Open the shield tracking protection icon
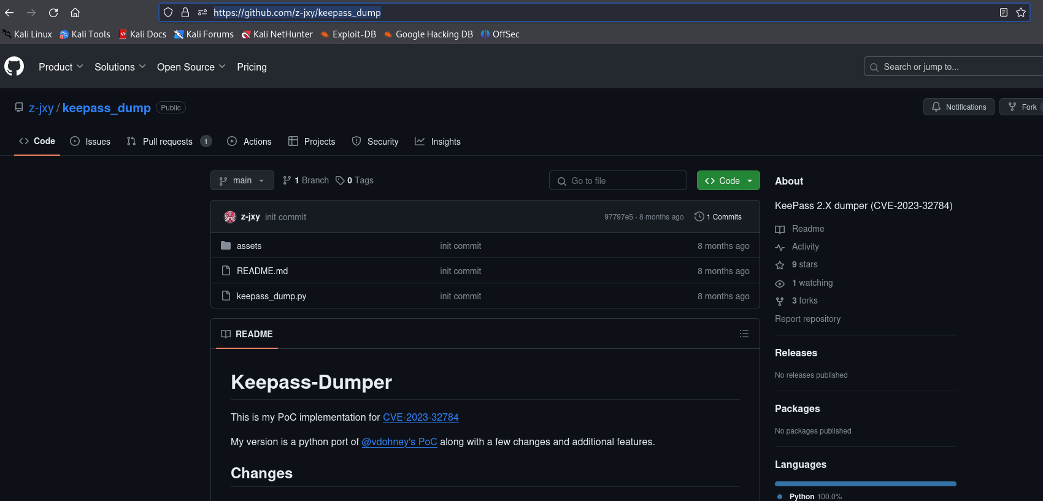The image size is (1043, 501). tap(168, 12)
